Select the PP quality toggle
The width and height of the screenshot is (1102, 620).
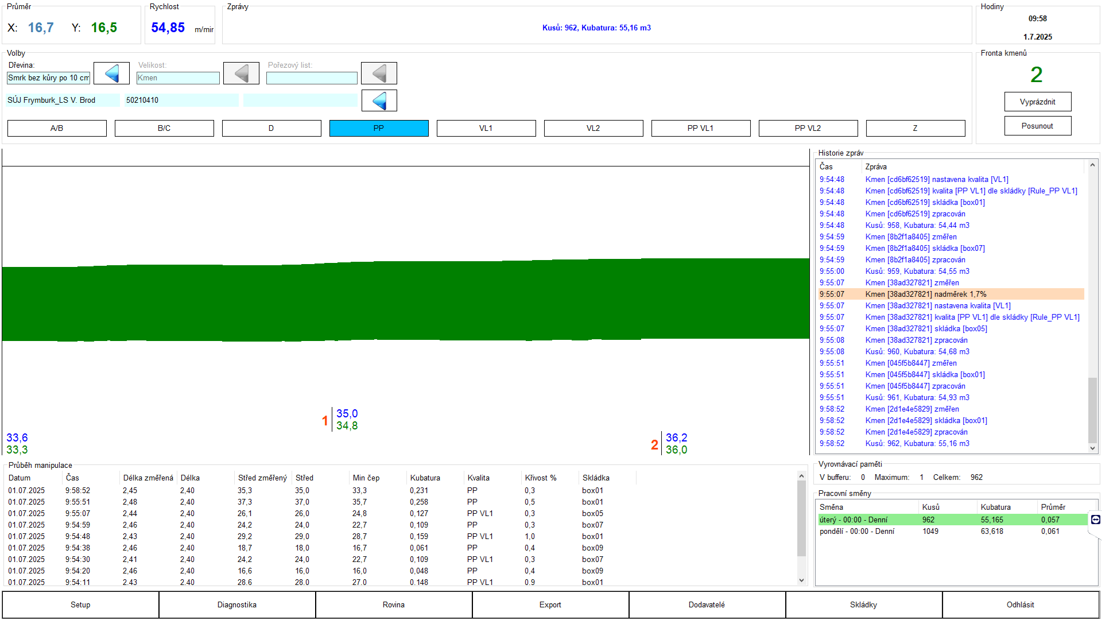[x=379, y=128]
